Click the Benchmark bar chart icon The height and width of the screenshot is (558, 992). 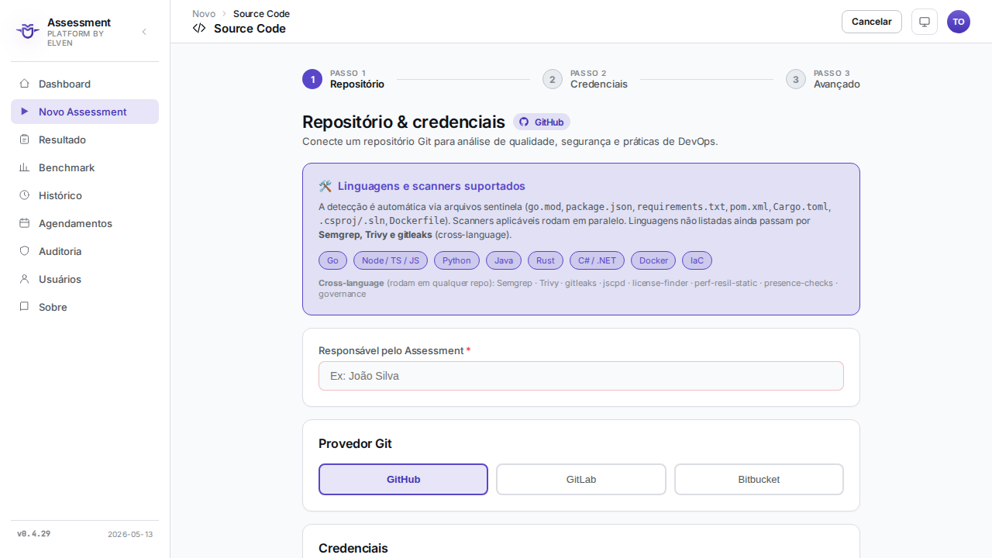coord(24,167)
